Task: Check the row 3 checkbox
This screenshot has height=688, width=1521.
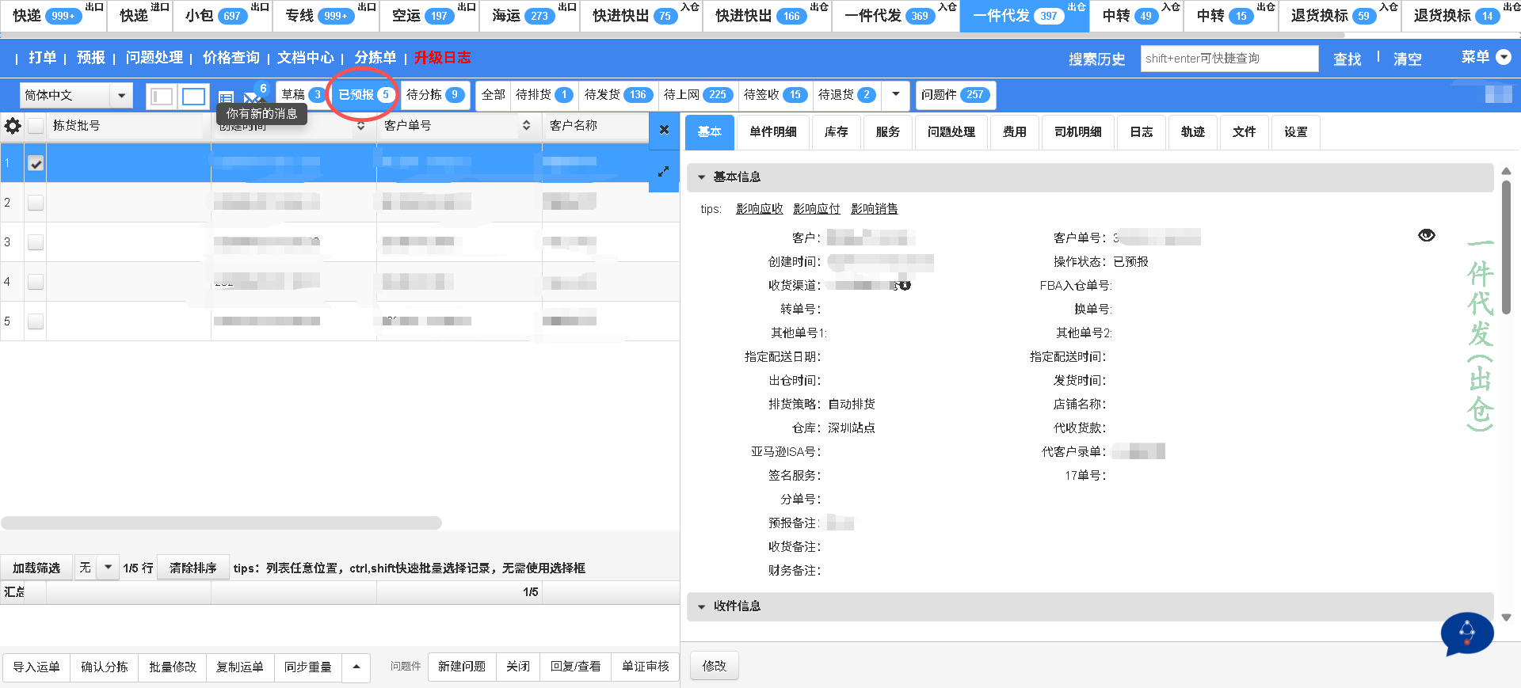Action: point(36,242)
